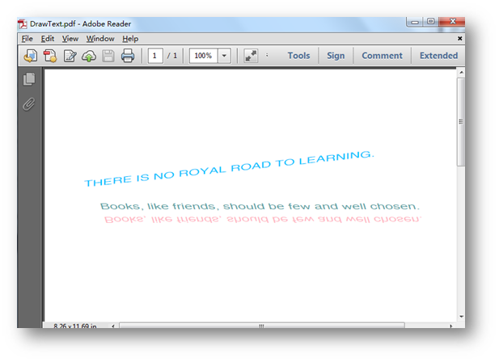This screenshot has height=362, width=499.
Task: Click the vertical scrollbar up arrow
Action: 461,73
